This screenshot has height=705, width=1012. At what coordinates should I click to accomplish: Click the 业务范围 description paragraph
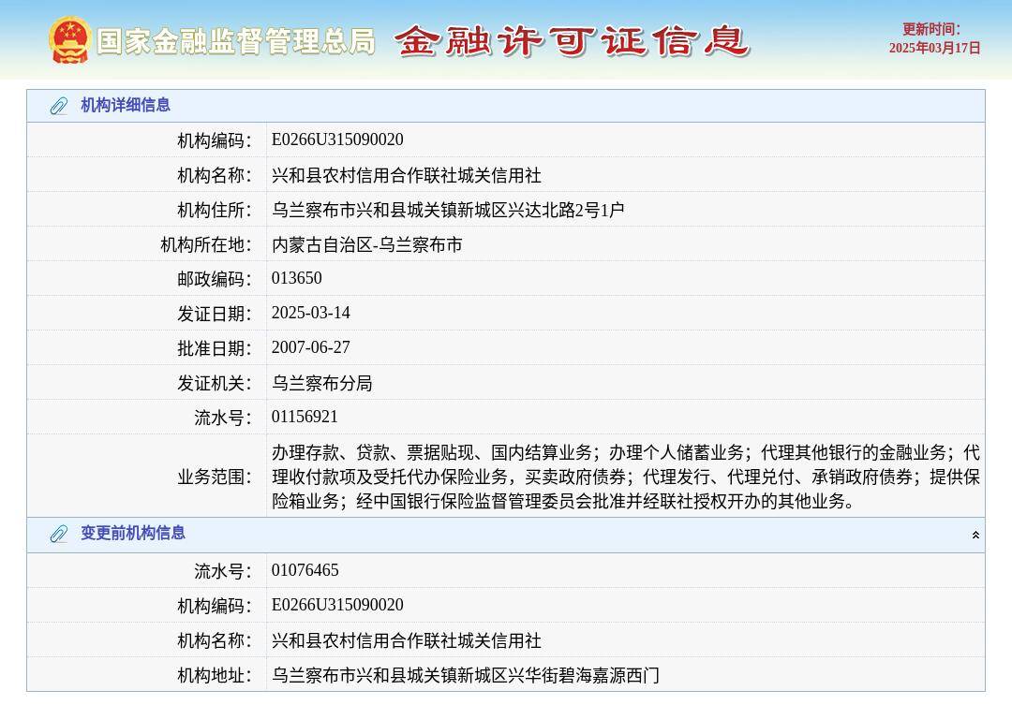pos(626,477)
